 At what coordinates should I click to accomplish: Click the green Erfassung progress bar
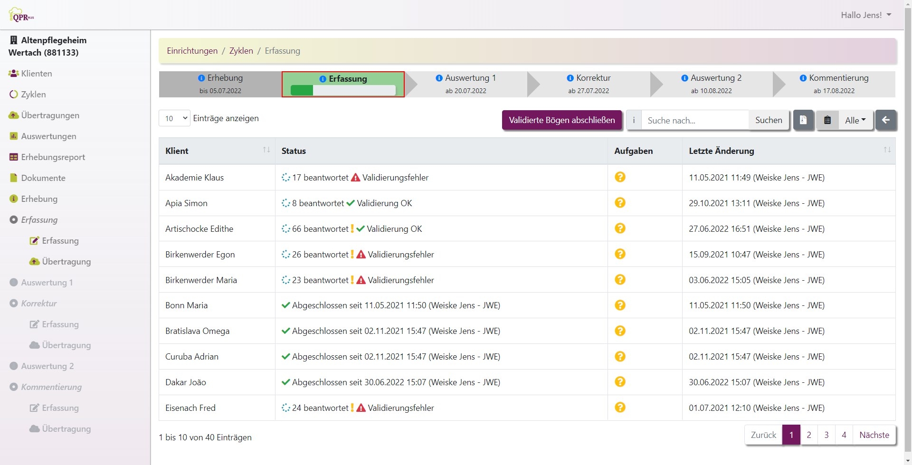coord(343,90)
